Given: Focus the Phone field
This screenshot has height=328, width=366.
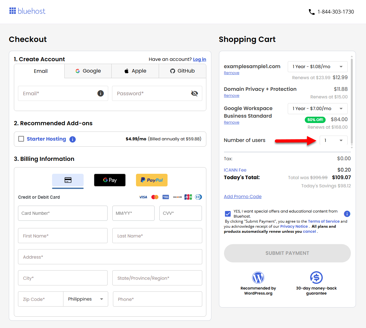Looking at the screenshot, I should click(157, 299).
